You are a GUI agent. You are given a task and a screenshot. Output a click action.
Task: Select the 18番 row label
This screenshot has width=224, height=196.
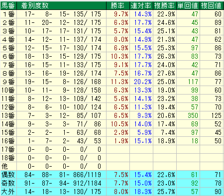point(8,158)
